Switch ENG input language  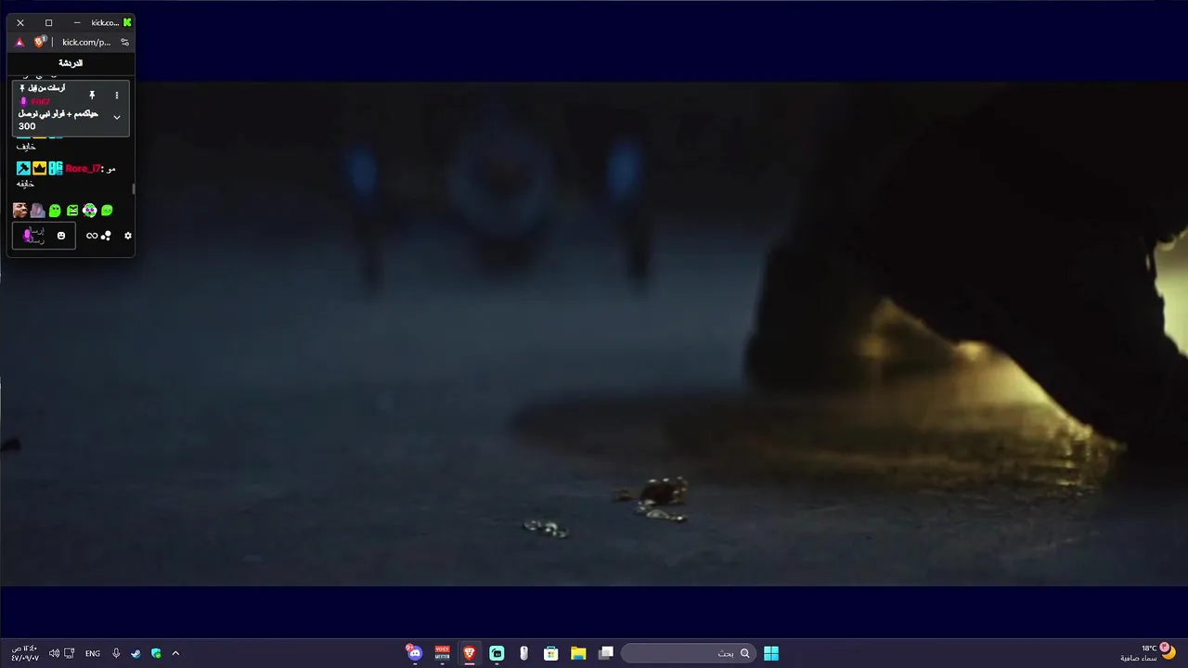click(x=93, y=653)
